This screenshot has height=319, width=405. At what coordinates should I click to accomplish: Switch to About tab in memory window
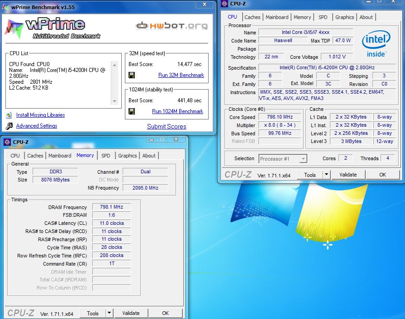(149, 156)
